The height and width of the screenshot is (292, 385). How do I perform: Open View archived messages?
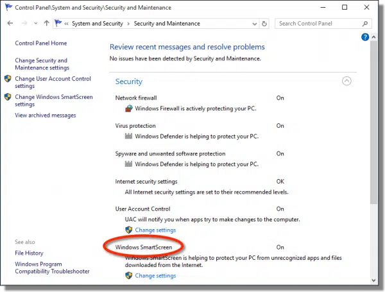click(x=46, y=115)
